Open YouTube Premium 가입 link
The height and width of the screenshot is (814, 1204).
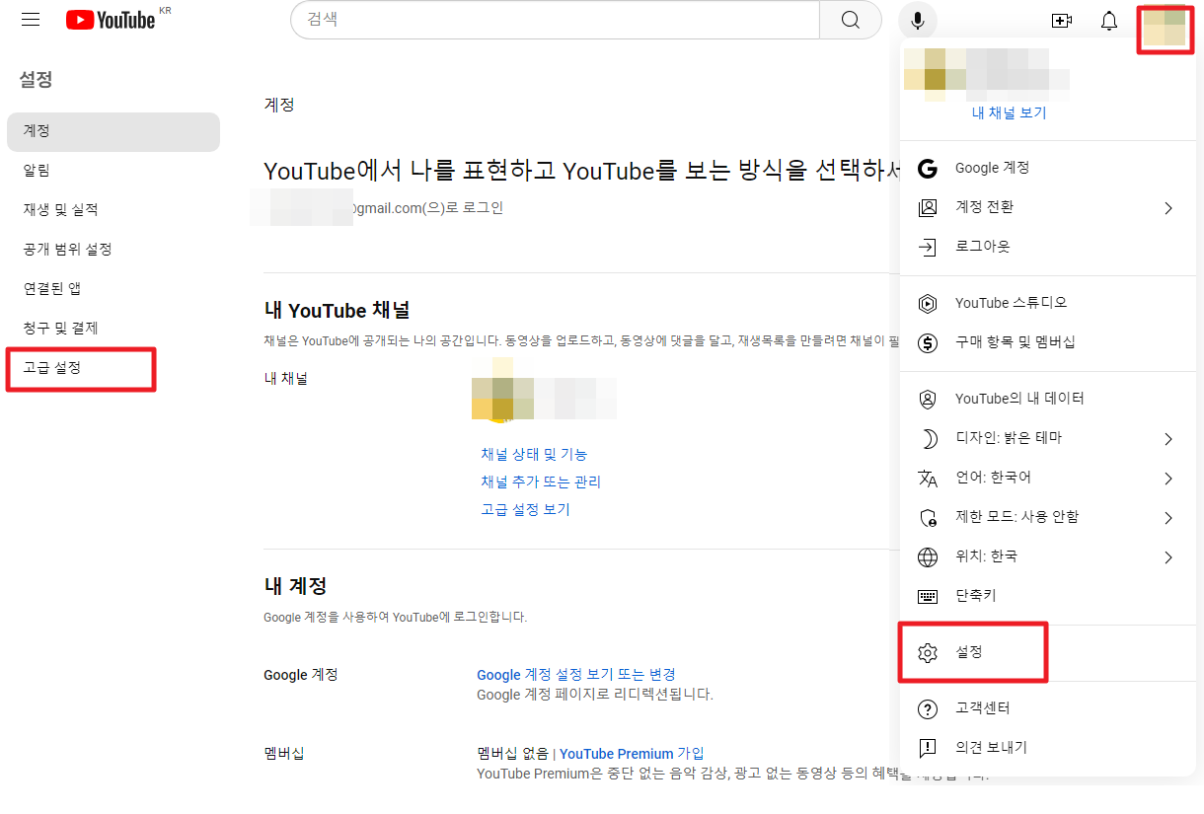632,754
